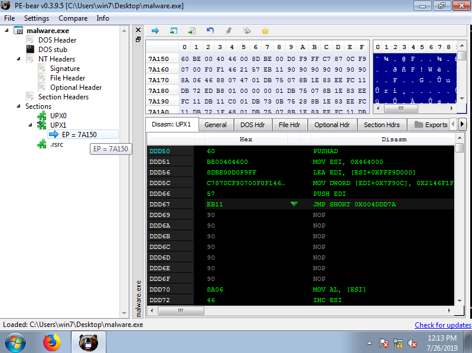The image size is (472, 353).
Task: Click the PUSH EDI instruction
Action: pos(329,194)
